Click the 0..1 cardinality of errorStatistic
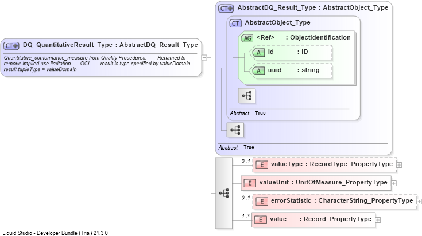 coord(246,198)
